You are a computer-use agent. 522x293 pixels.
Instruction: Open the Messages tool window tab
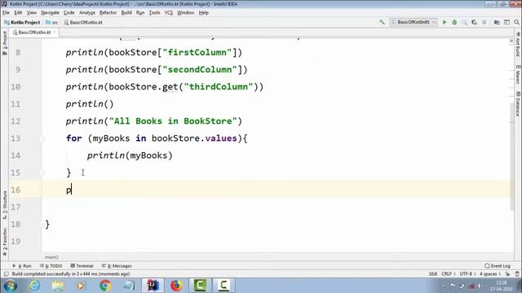117,266
